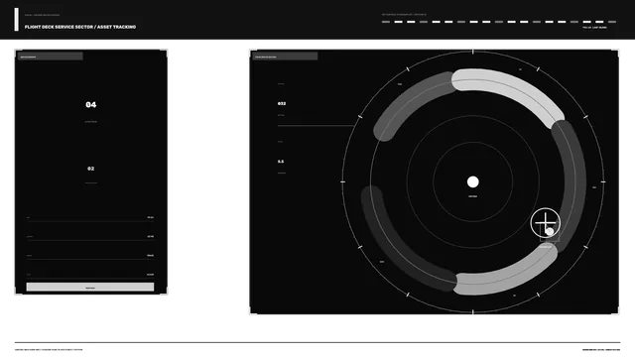Click the gray header tab of the left panel

point(51,57)
